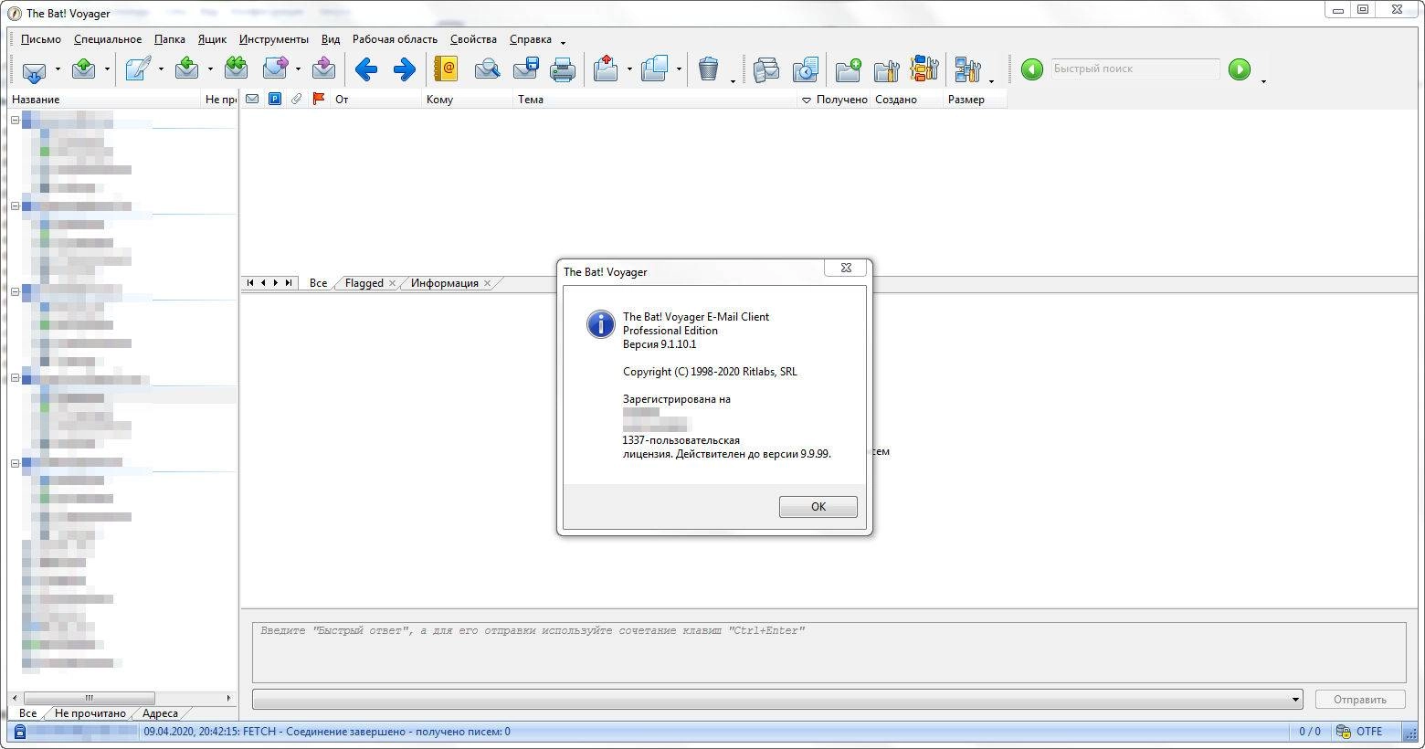Click the Reply icon with single green arrow
The image size is (1425, 749).
click(187, 69)
